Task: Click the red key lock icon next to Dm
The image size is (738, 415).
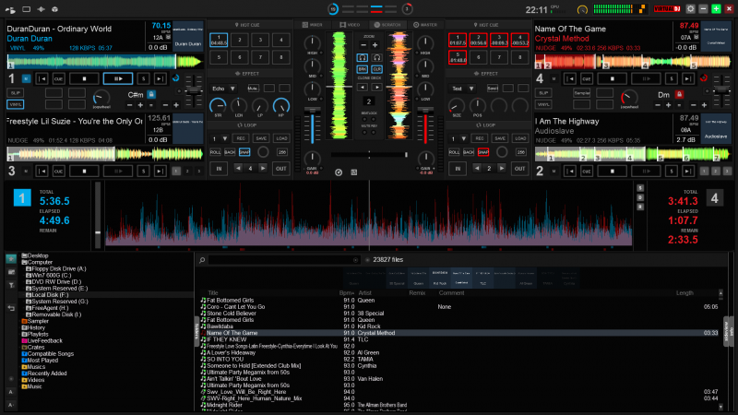Action: point(679,95)
